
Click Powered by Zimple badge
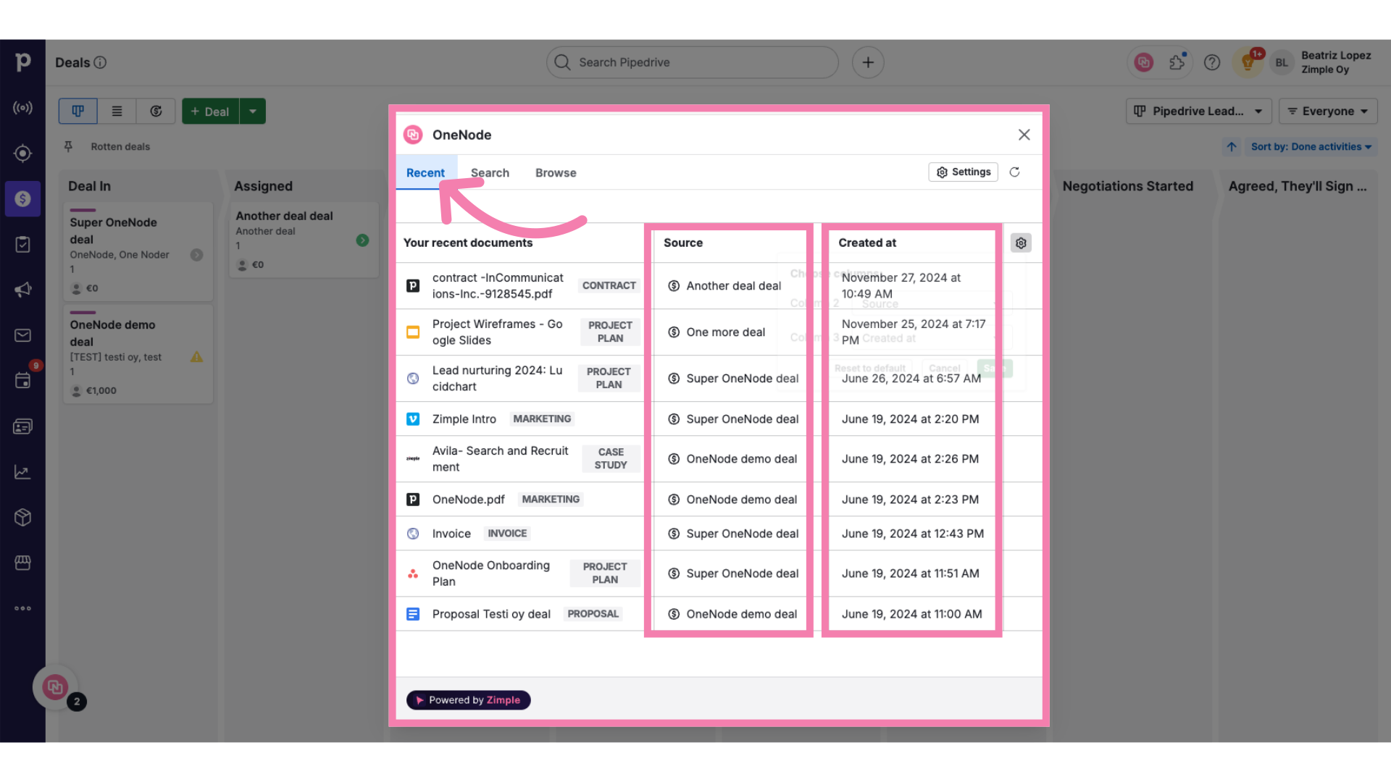[468, 700]
